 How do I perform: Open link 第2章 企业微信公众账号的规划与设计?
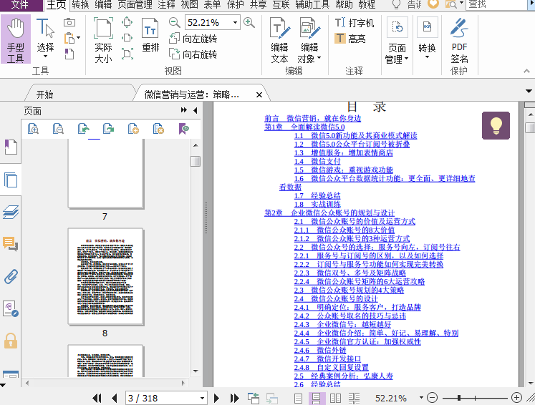(329, 213)
